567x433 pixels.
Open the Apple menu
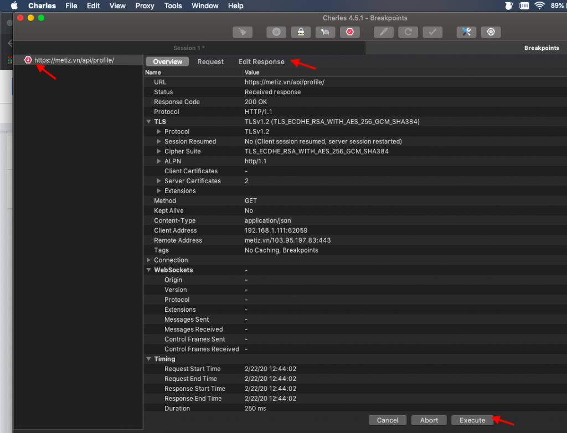pyautogui.click(x=14, y=6)
